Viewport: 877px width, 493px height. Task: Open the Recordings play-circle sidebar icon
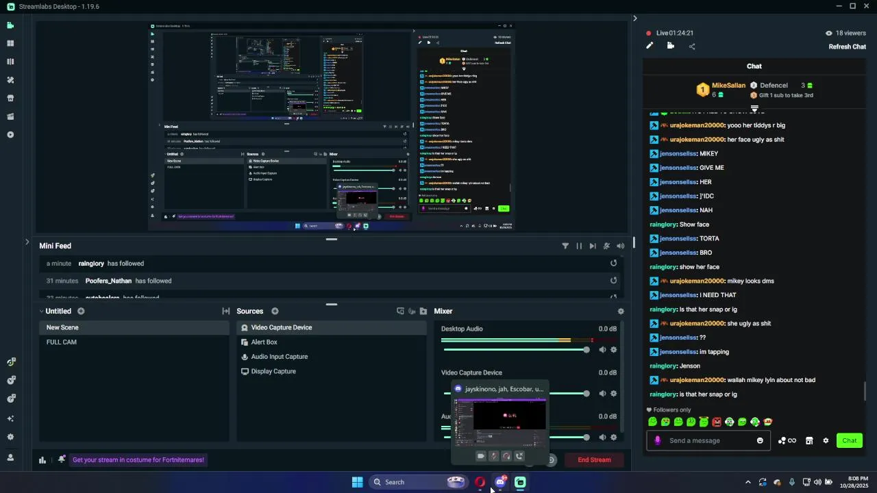click(10, 135)
